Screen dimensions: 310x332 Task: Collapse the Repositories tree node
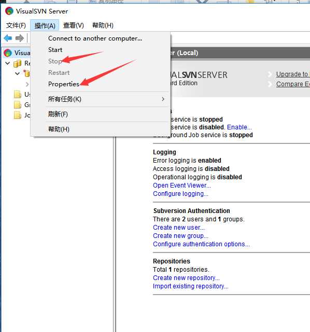[x=8, y=63]
